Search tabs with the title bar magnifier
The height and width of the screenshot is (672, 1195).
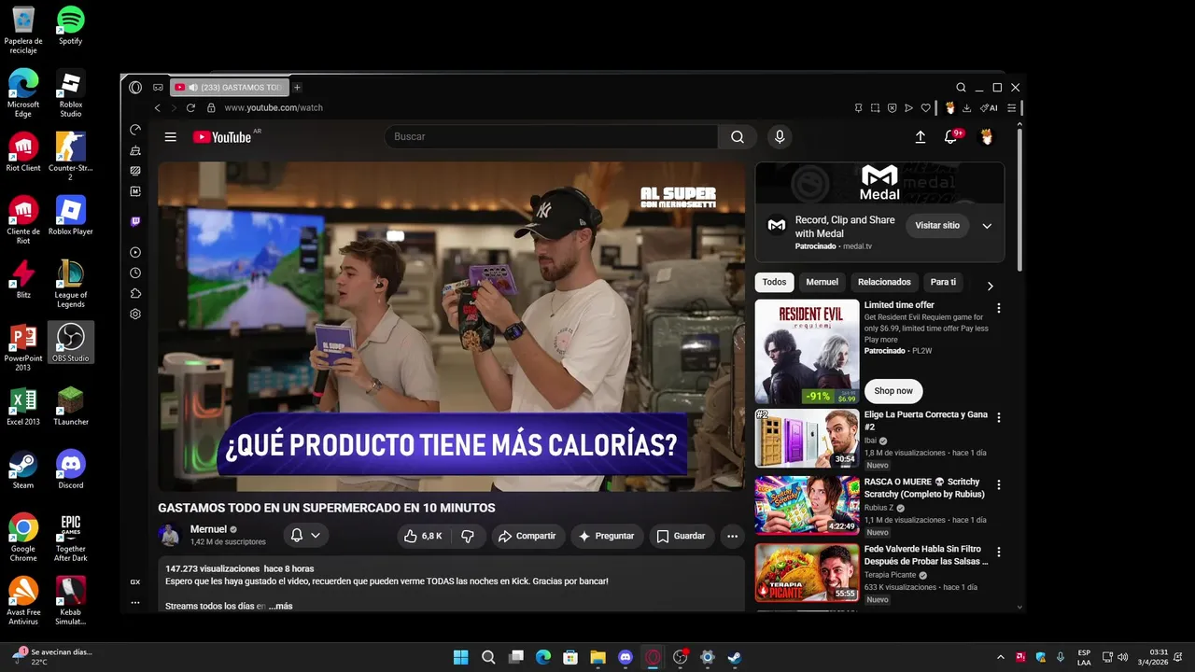tap(961, 88)
